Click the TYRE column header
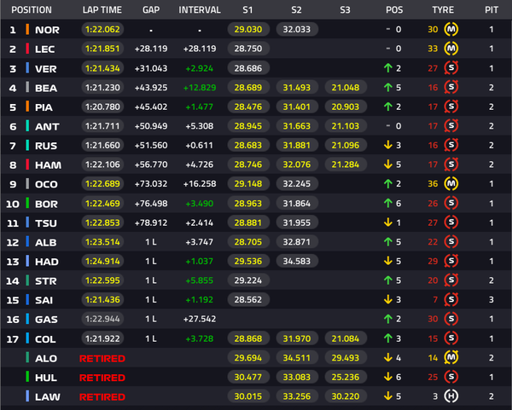Screen dimensions: 512x410 (444, 10)
